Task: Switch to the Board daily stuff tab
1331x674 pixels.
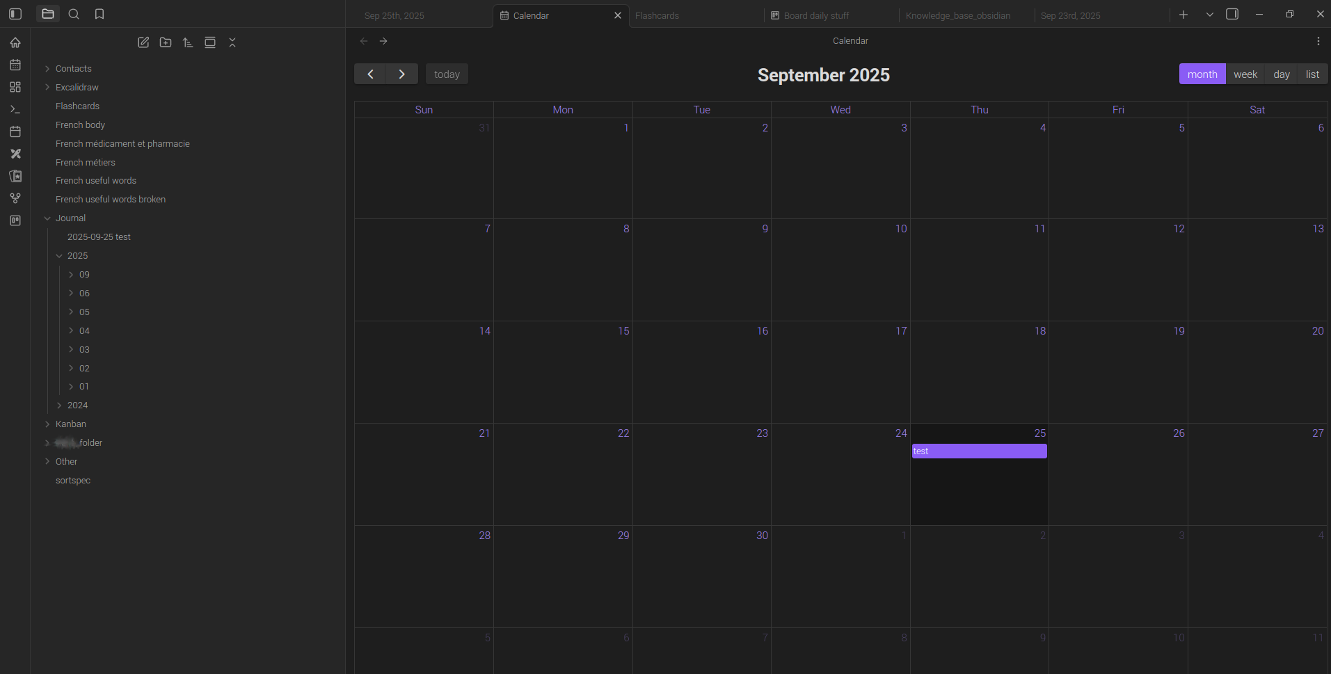Action: tap(816, 15)
